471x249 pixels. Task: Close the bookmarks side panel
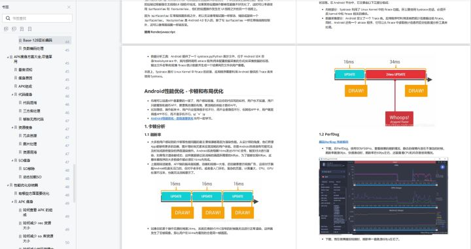coord(69,7)
